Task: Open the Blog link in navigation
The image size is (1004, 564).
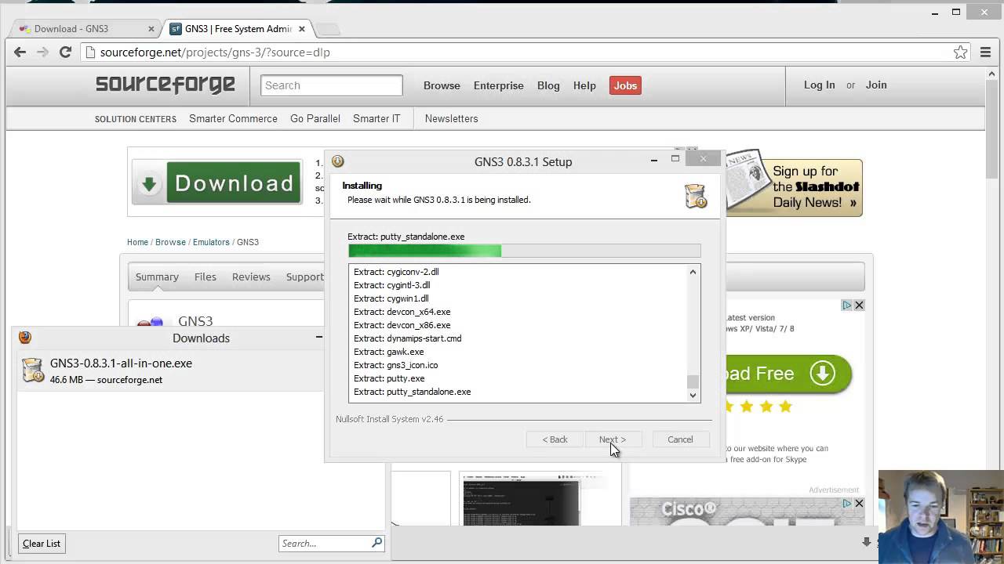Action: click(548, 85)
